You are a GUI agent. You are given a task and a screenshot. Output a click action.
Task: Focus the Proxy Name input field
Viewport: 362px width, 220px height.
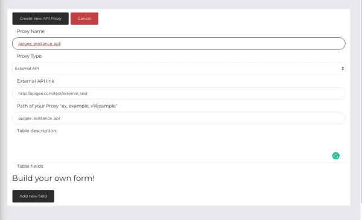pyautogui.click(x=179, y=43)
